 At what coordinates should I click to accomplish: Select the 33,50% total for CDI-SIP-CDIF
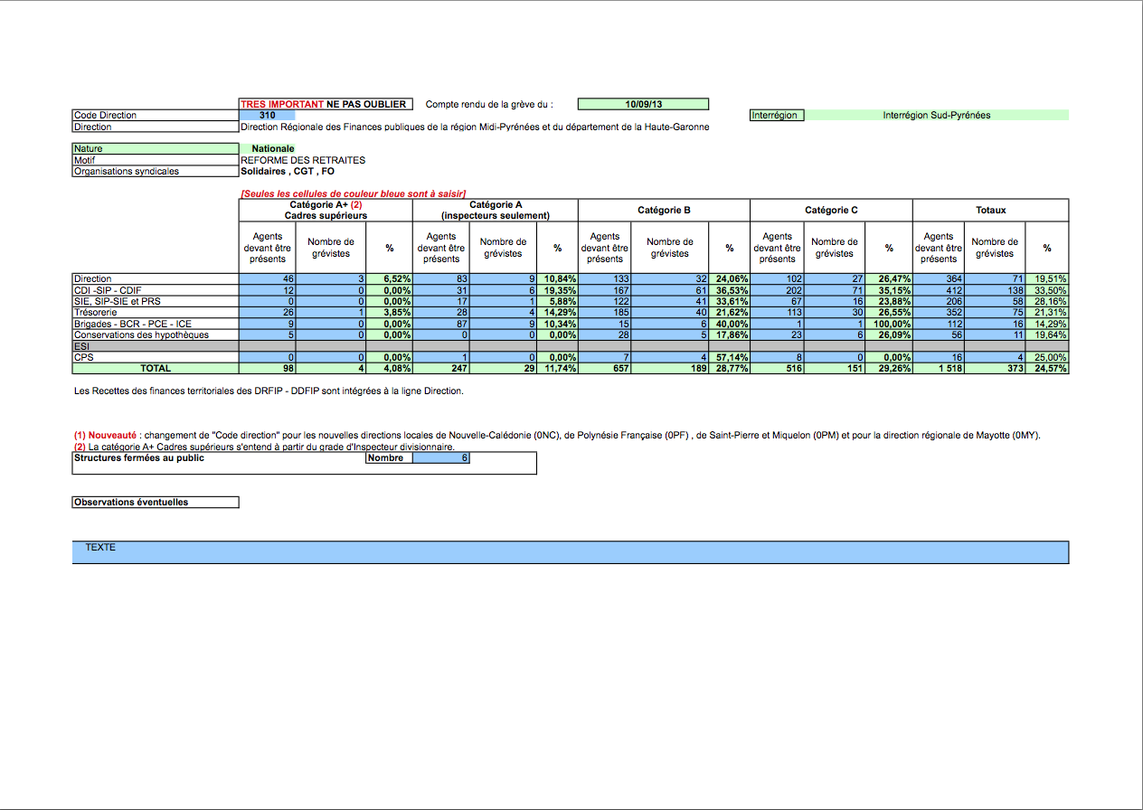click(1047, 290)
